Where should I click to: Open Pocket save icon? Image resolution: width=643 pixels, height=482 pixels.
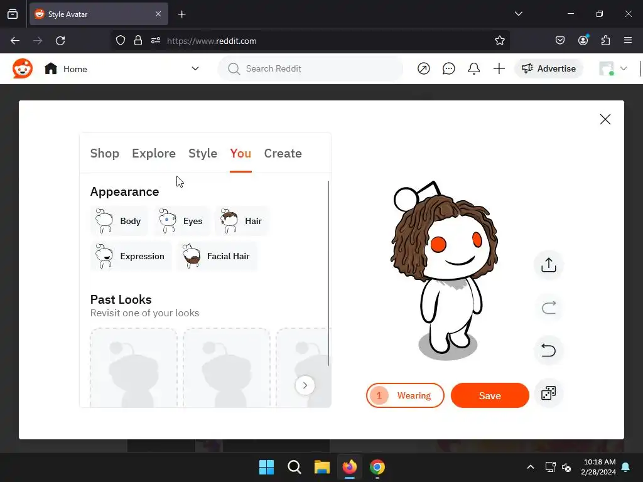coord(559,41)
